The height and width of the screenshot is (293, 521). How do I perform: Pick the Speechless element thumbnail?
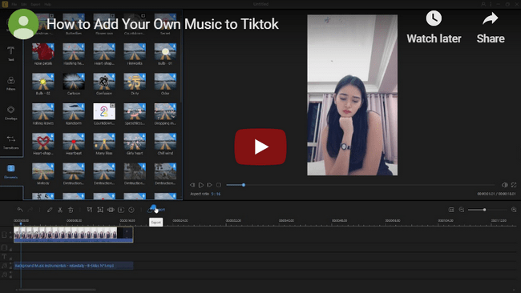[135, 111]
